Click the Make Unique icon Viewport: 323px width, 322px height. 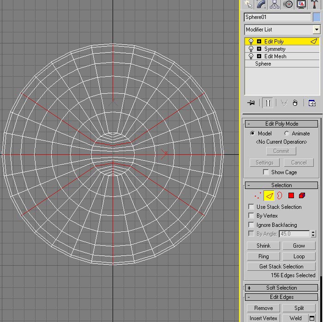[284, 103]
